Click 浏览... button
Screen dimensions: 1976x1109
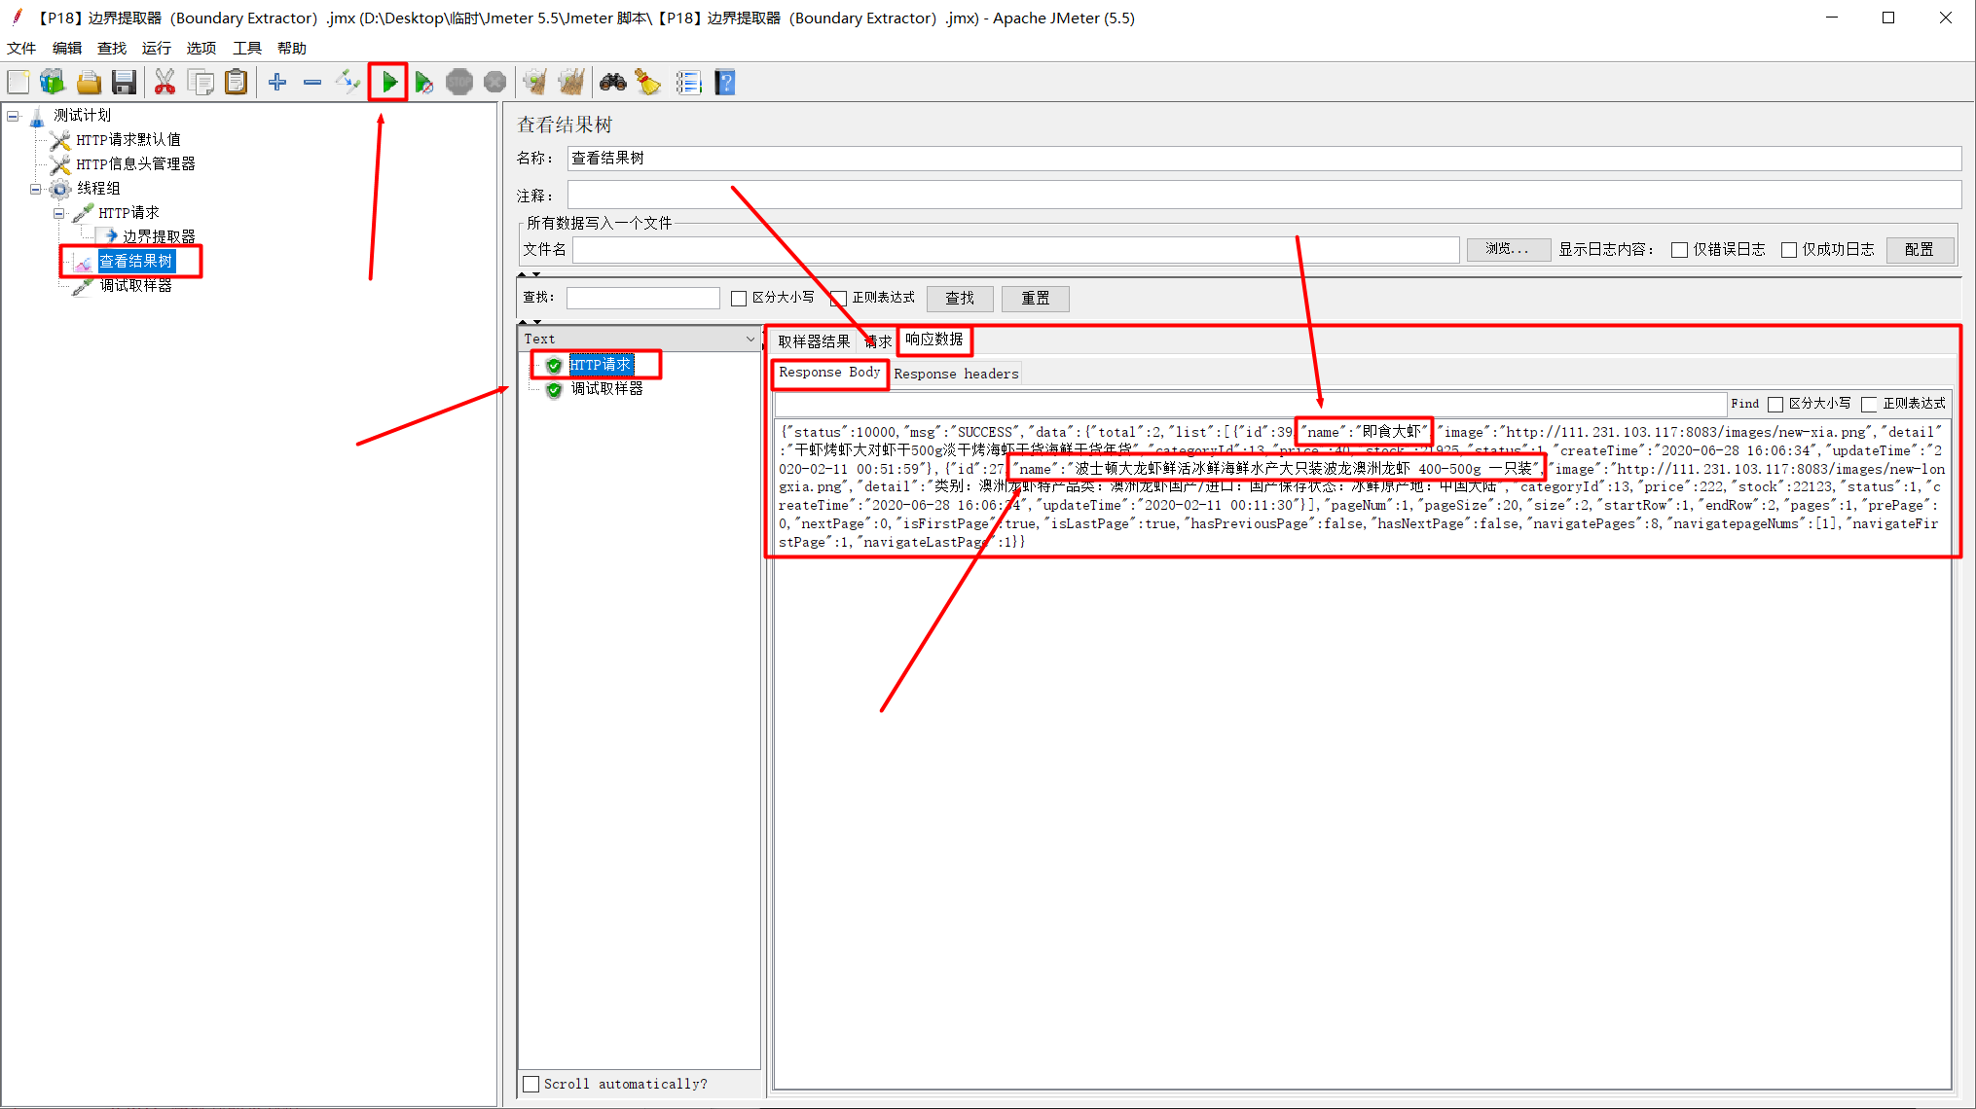tap(1508, 250)
